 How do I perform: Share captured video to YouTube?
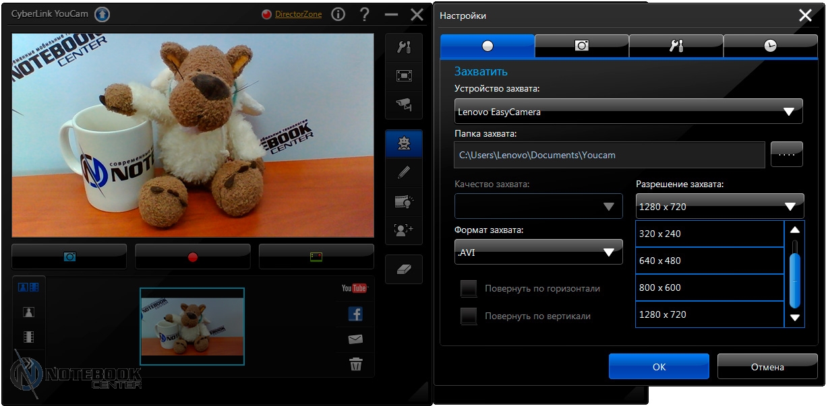pos(355,288)
